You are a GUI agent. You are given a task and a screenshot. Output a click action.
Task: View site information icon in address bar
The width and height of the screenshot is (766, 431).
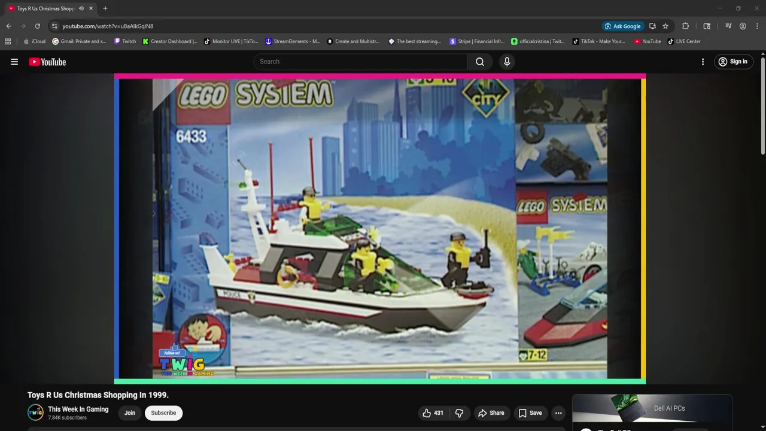(x=54, y=26)
